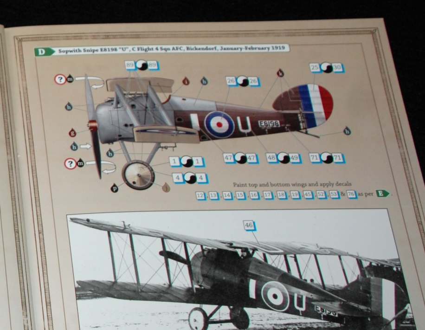Click the tan 'j' paint drop near wheel
This screenshot has height=330, width=425.
[166, 187]
